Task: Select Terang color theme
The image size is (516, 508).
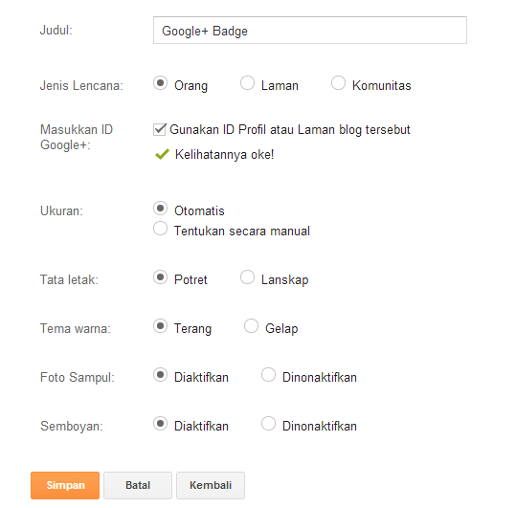Action: (x=160, y=326)
